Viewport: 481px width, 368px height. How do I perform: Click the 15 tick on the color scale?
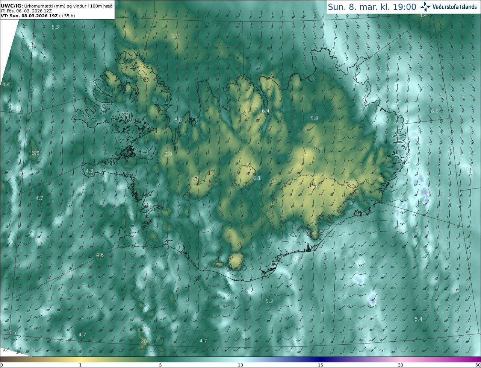[x=321, y=365]
